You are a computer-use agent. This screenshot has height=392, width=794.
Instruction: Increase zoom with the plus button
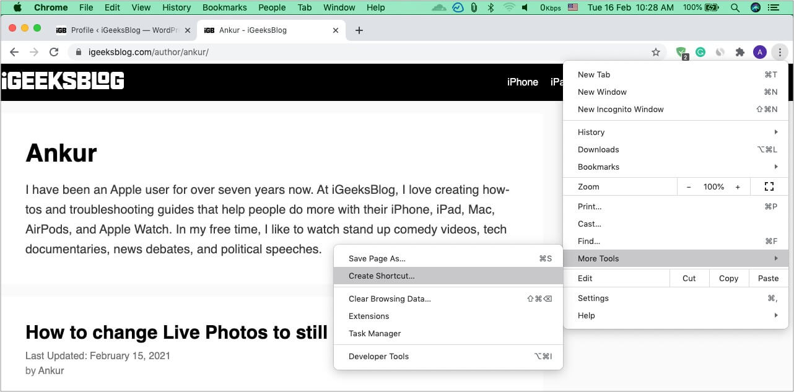738,186
